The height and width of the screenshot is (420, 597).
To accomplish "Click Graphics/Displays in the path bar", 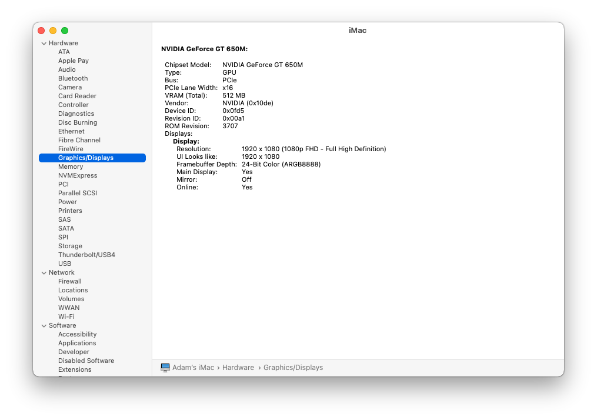I will 293,368.
